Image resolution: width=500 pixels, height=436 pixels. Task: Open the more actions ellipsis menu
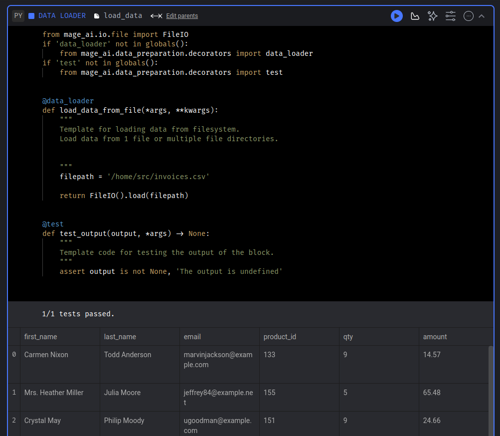[468, 15]
